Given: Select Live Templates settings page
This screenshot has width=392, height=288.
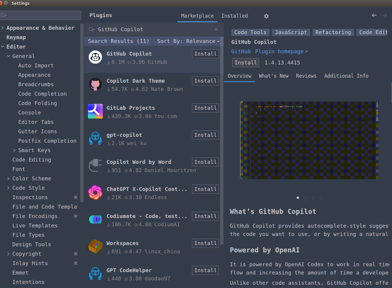Looking at the screenshot, I should point(35,226).
